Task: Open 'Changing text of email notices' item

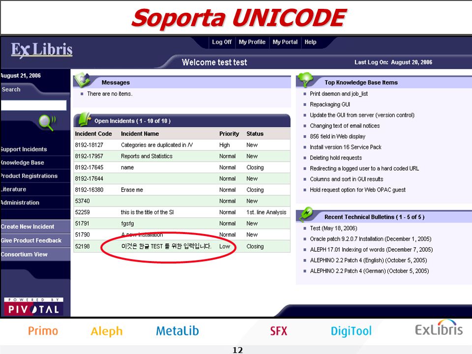Action: pos(345,126)
